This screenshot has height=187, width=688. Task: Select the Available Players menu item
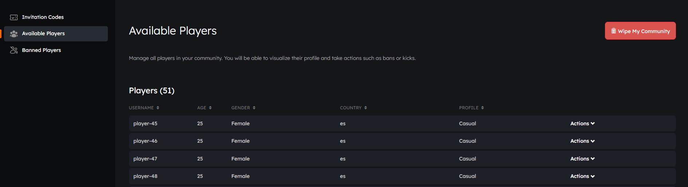click(x=56, y=33)
